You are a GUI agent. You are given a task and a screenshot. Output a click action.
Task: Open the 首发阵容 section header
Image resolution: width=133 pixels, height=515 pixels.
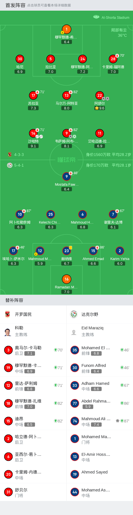15,5
